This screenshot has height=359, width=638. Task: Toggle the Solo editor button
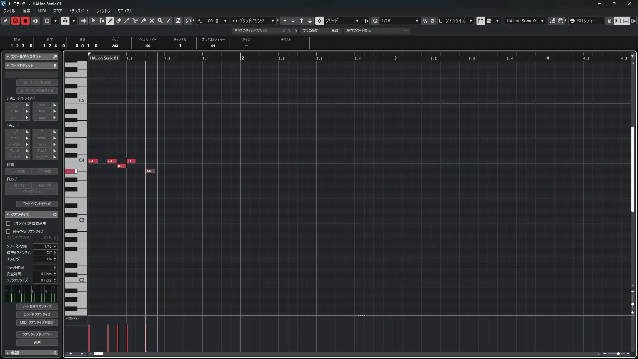tap(15, 21)
